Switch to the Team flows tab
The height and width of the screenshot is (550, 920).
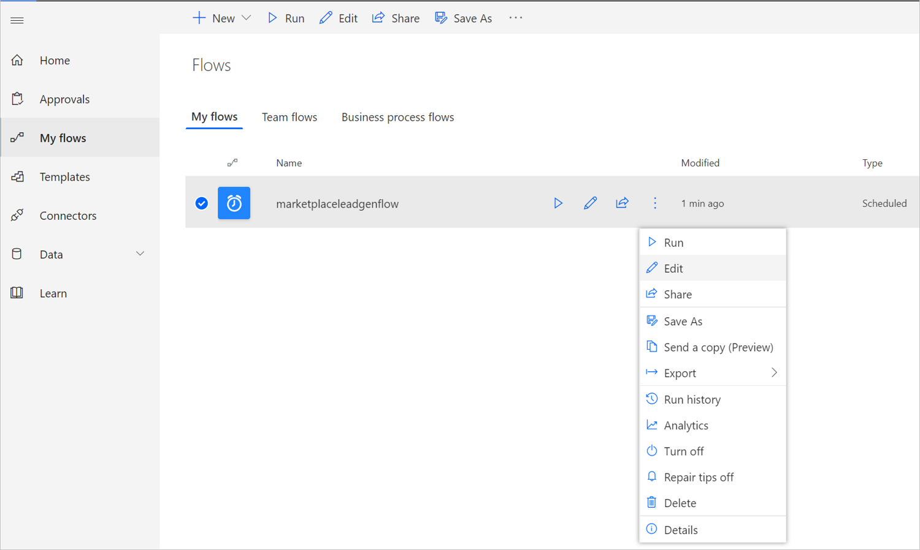tap(289, 117)
